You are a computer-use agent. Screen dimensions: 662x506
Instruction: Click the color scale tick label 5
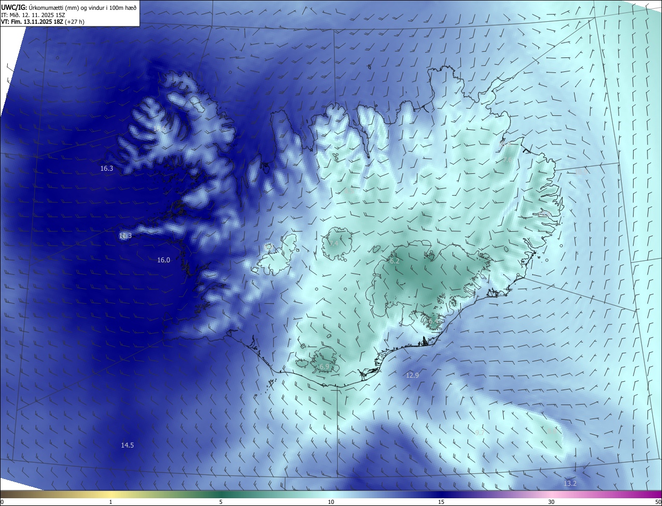pyautogui.click(x=221, y=502)
